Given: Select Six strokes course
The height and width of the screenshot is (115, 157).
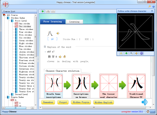Looking at the screenshot, I should pos(25,38).
